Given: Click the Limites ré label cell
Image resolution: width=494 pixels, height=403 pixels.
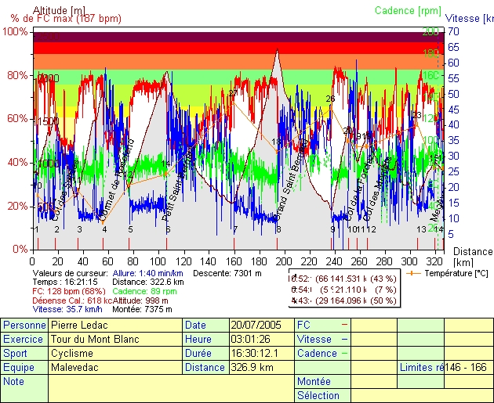Looking at the screenshot, I should [421, 368].
